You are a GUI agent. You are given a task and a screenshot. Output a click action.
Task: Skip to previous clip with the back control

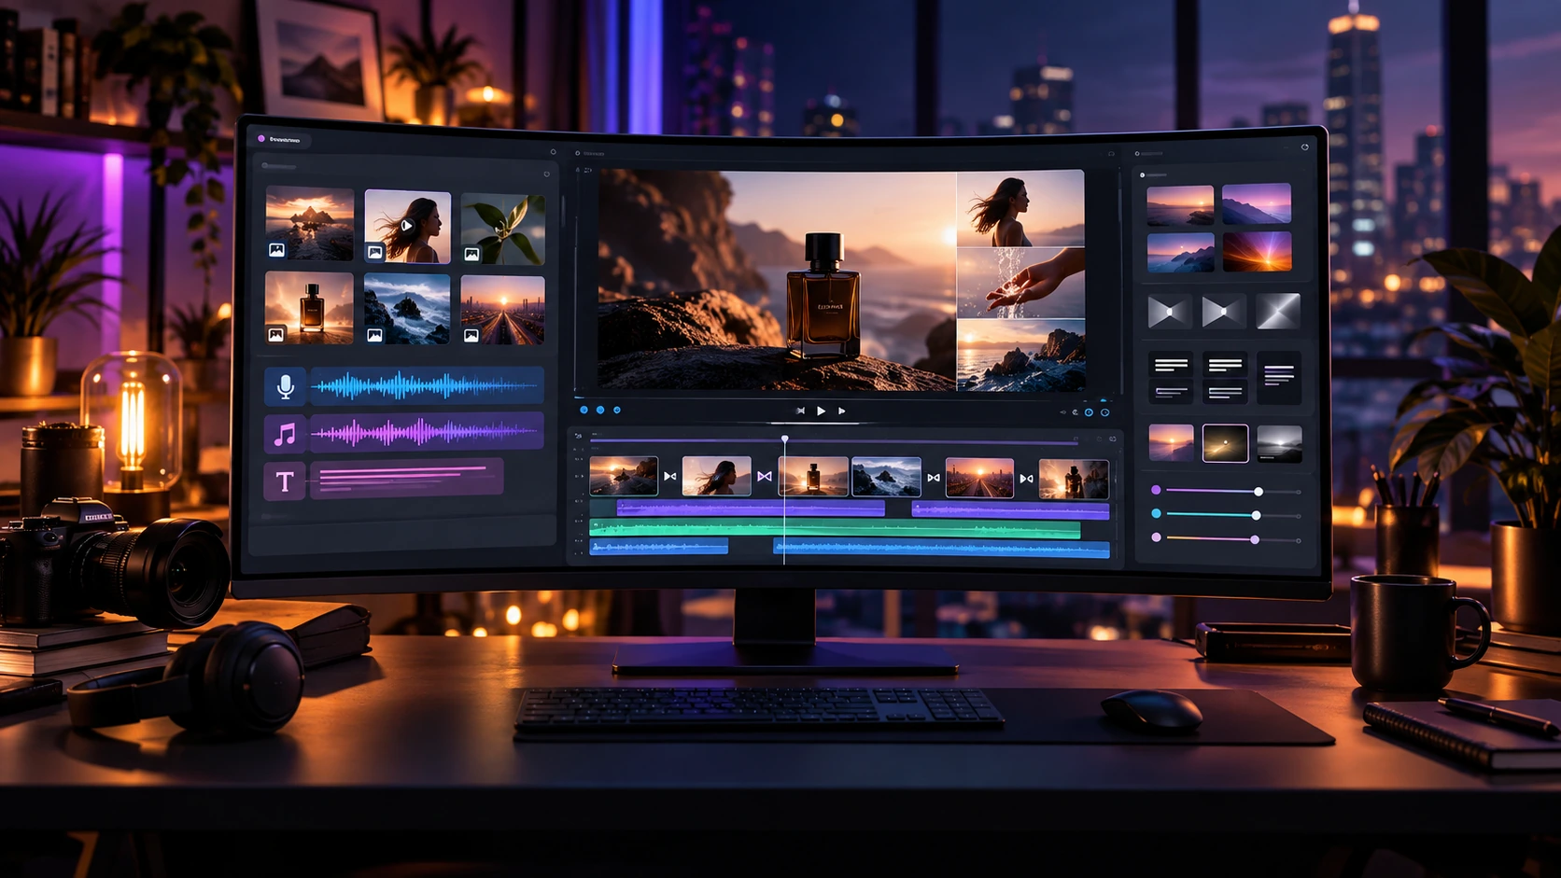pyautogui.click(x=800, y=411)
